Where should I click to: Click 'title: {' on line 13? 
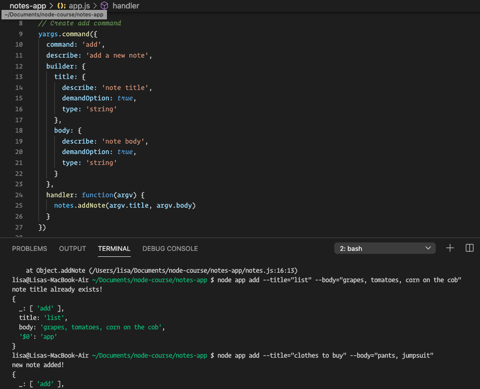click(70, 77)
